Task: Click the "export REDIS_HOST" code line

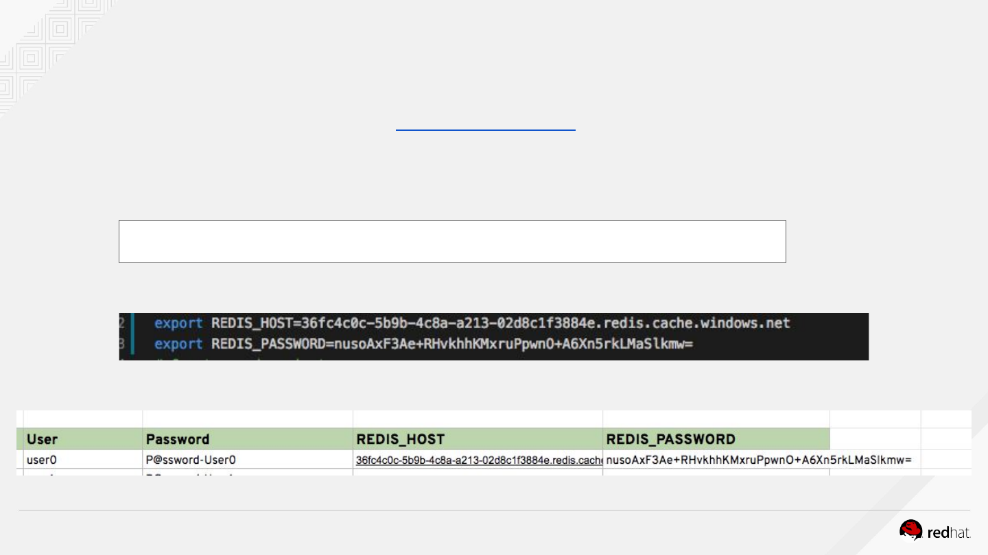Action: click(x=472, y=323)
